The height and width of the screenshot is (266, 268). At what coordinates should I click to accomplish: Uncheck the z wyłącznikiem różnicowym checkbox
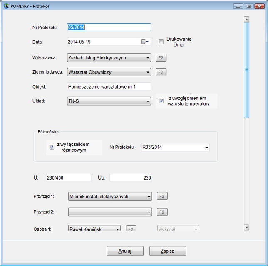(x=52, y=147)
